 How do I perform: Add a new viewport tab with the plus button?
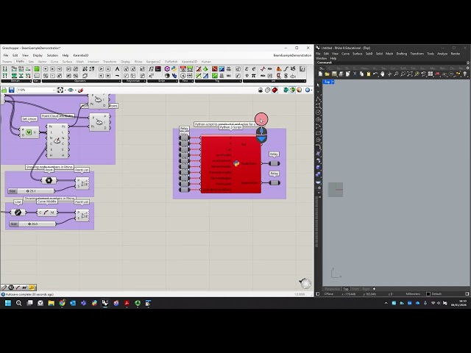pyautogui.click(x=374, y=289)
